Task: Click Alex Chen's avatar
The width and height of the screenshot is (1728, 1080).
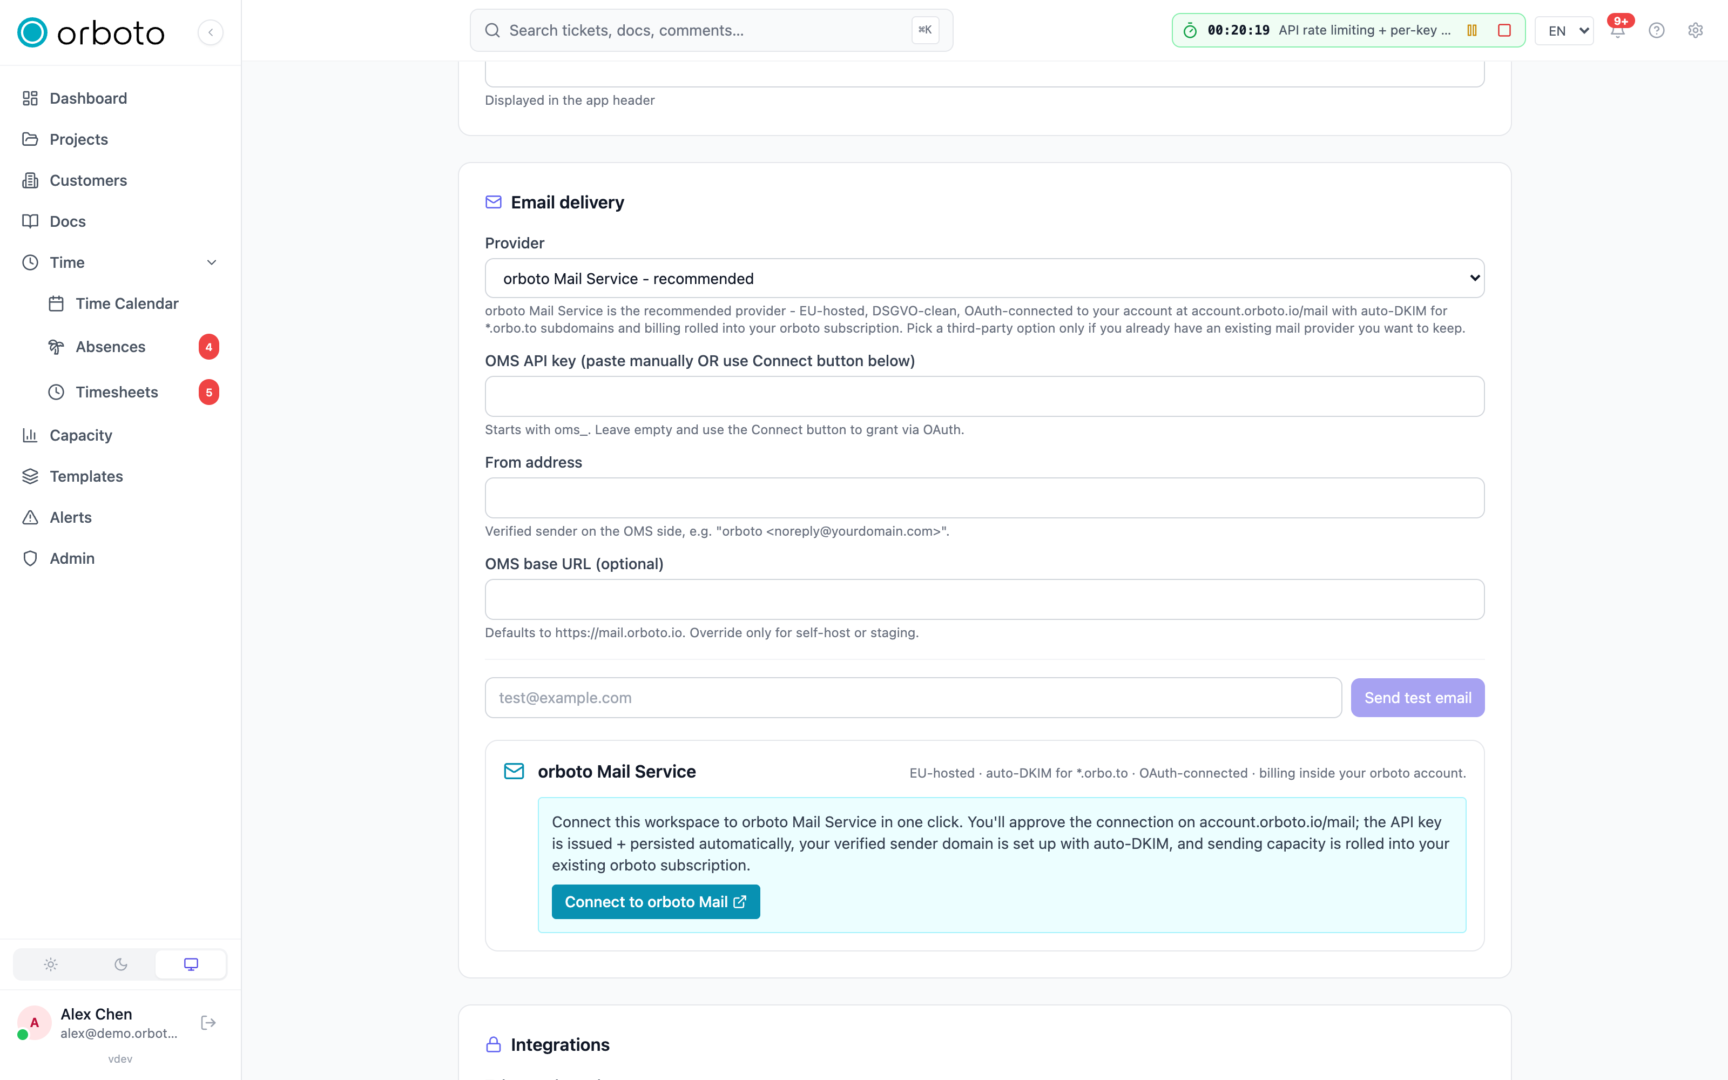Action: pyautogui.click(x=33, y=1023)
